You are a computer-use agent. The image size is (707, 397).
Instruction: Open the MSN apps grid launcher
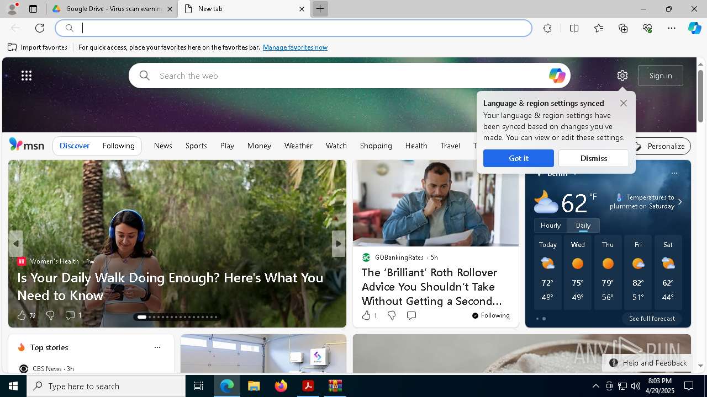pyautogui.click(x=27, y=76)
